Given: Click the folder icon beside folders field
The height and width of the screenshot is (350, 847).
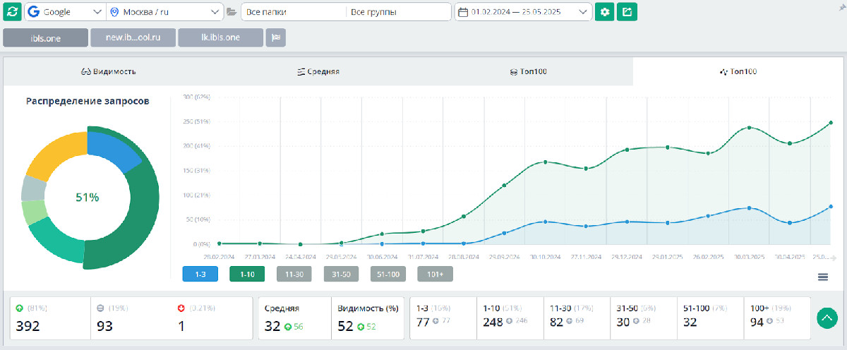Looking at the screenshot, I should click(x=232, y=12).
